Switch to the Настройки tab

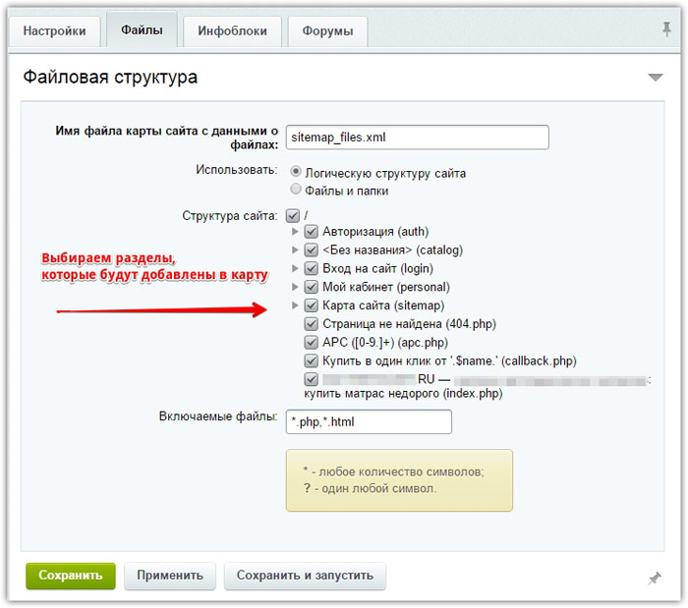click(x=55, y=30)
